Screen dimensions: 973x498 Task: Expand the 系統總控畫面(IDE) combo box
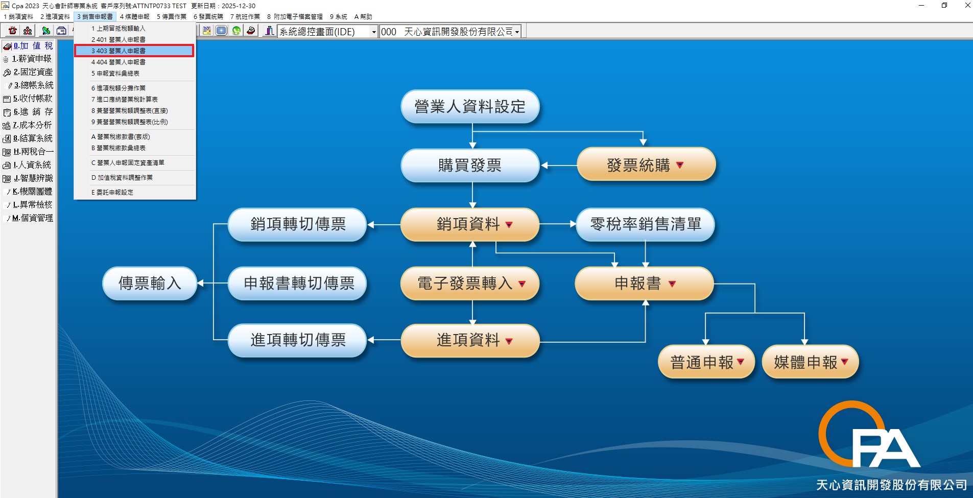click(373, 32)
